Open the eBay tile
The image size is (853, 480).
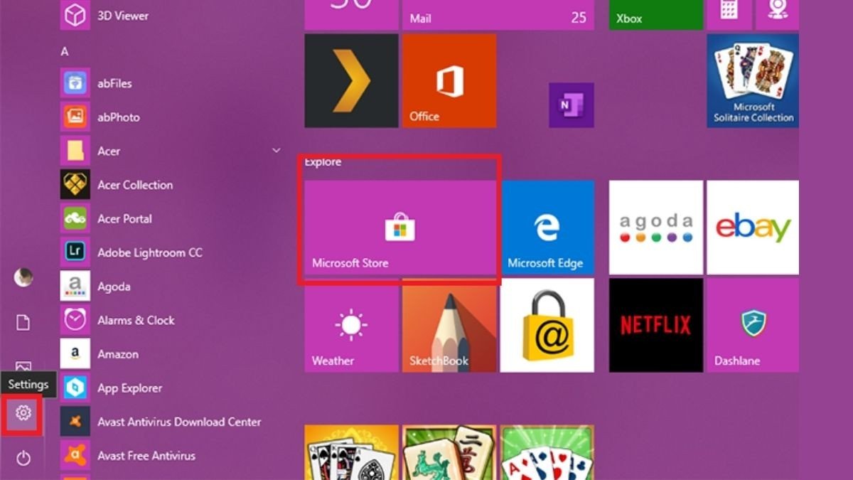752,228
